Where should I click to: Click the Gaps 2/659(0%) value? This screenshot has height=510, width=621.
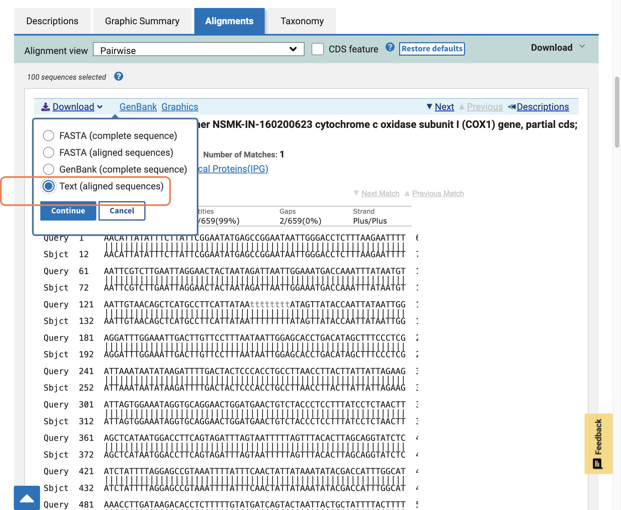pyautogui.click(x=300, y=221)
